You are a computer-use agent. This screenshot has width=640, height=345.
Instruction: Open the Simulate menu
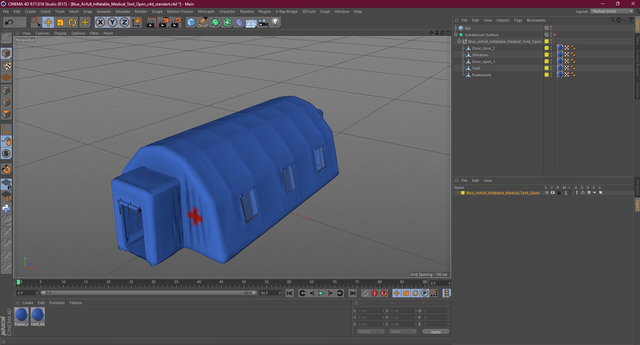tap(123, 11)
